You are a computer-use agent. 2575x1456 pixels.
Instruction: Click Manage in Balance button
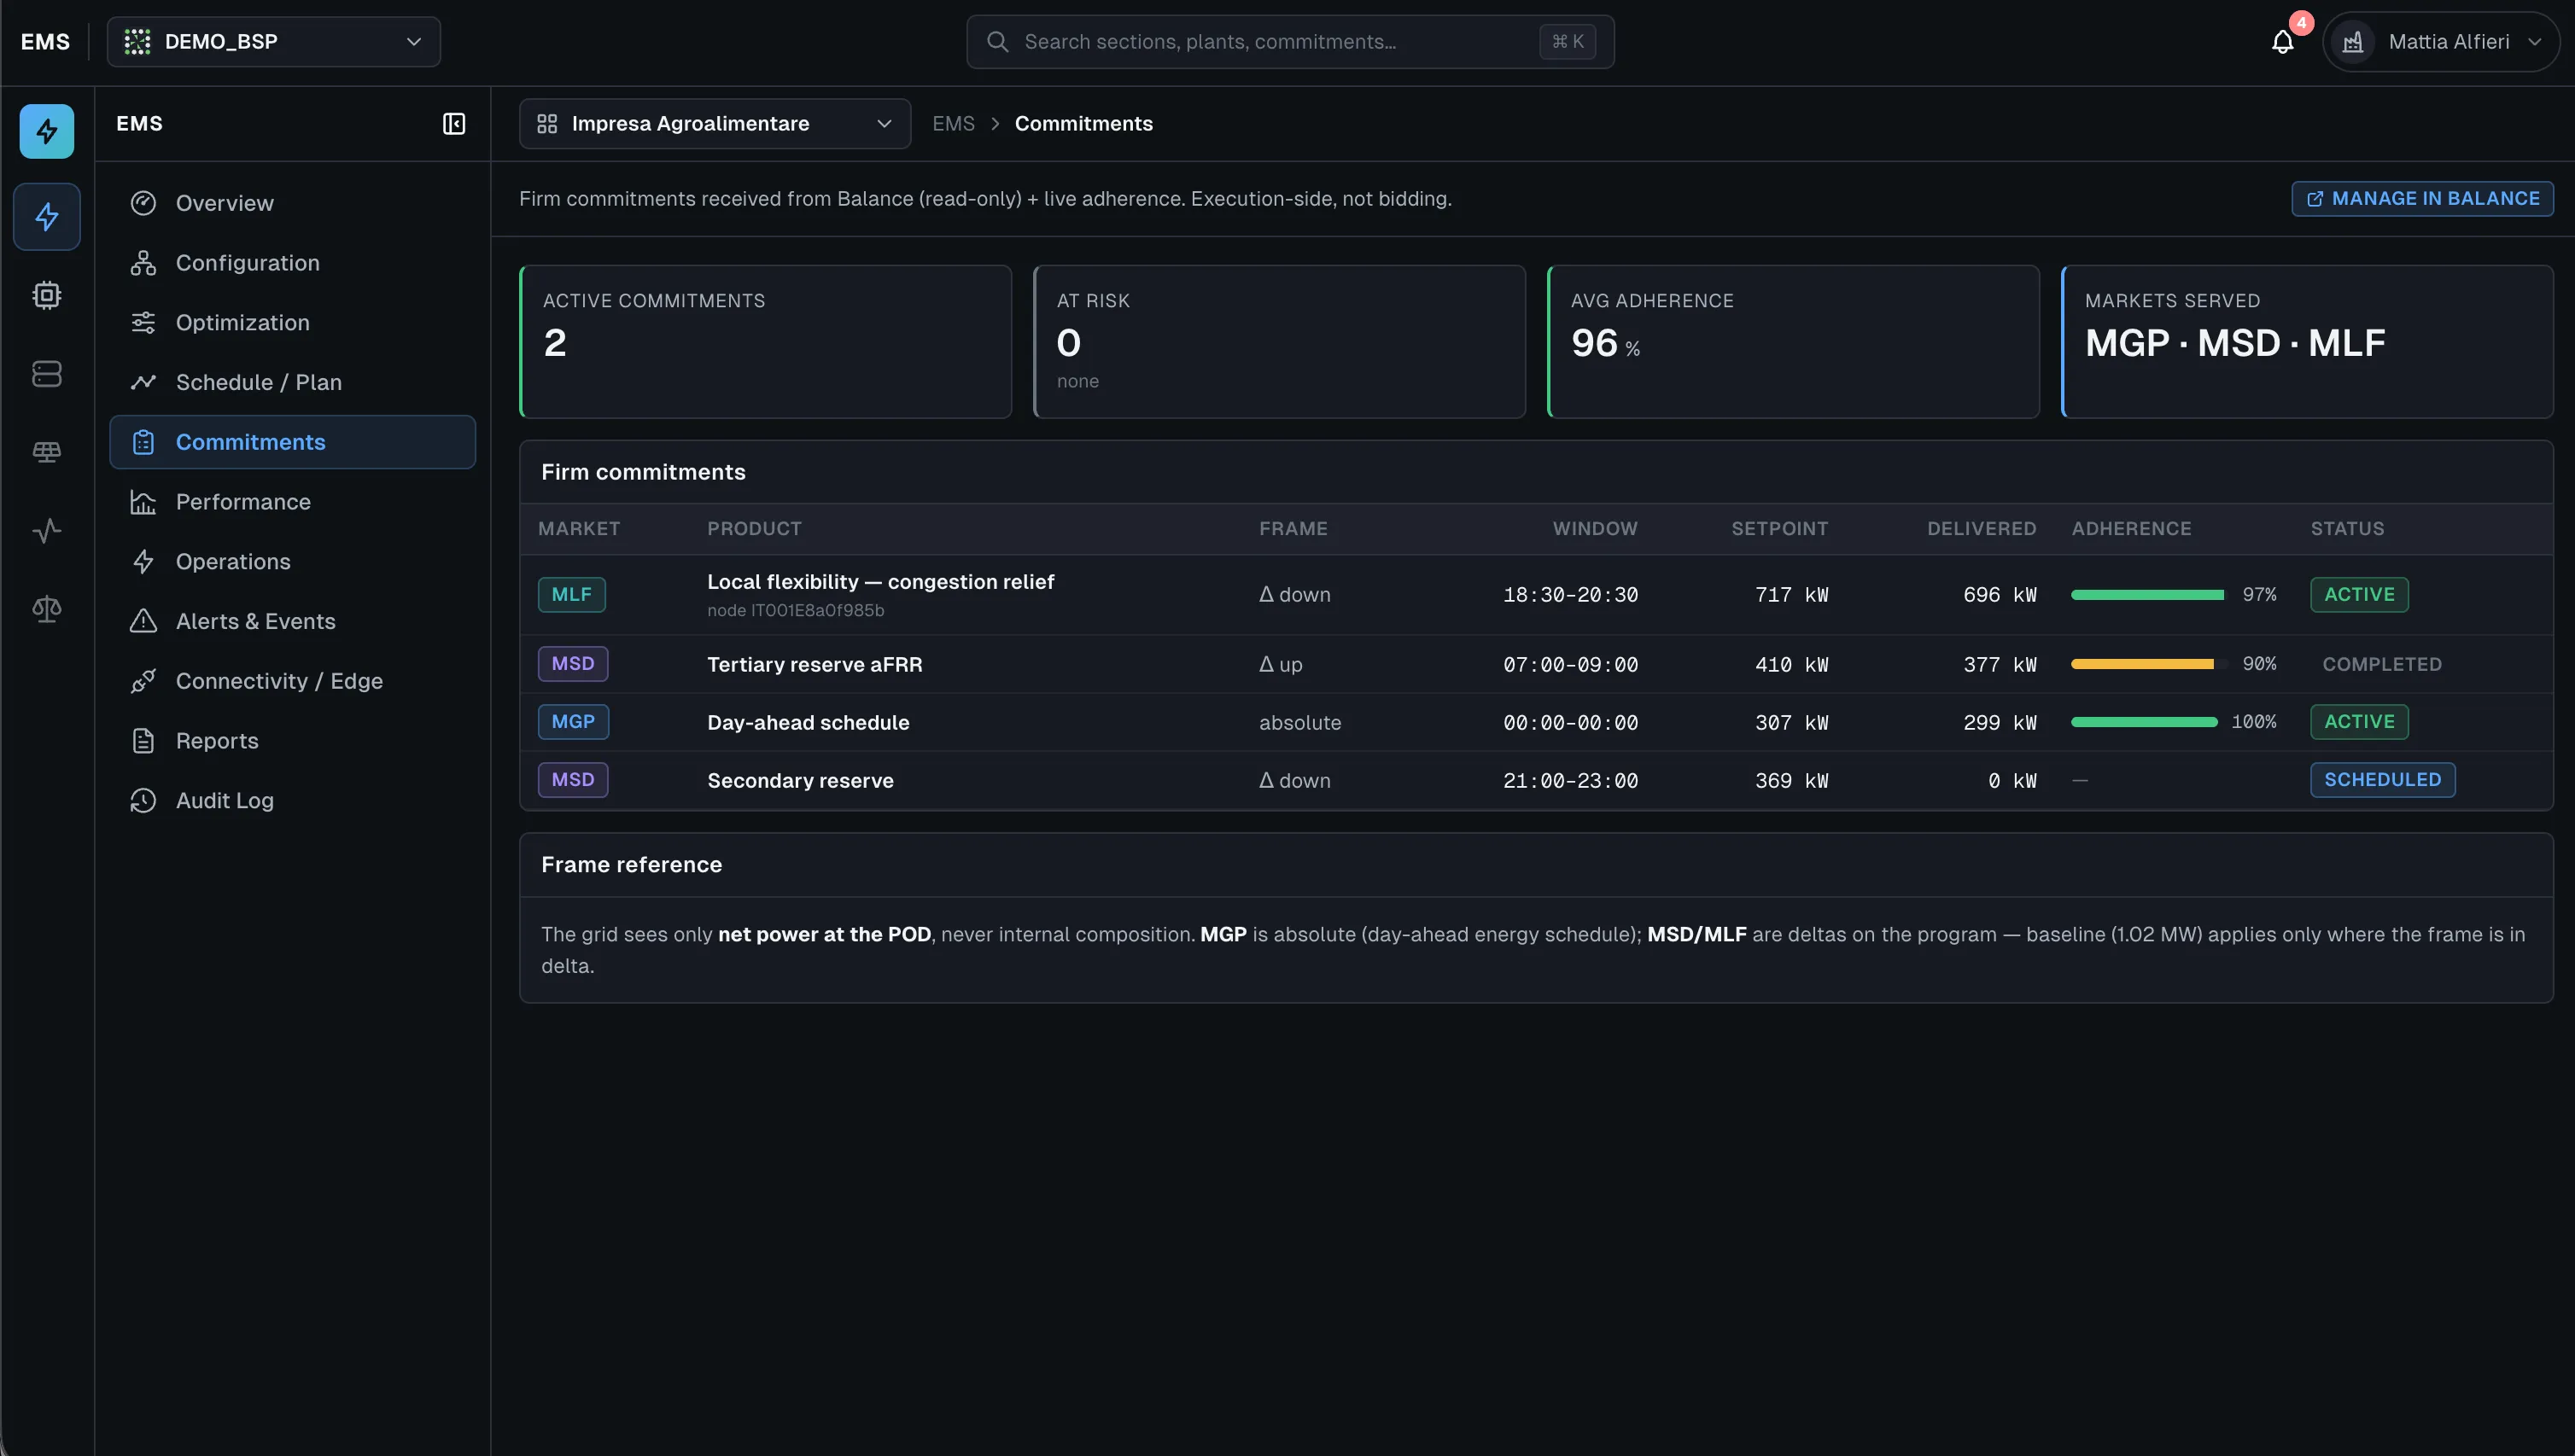[x=2422, y=199]
